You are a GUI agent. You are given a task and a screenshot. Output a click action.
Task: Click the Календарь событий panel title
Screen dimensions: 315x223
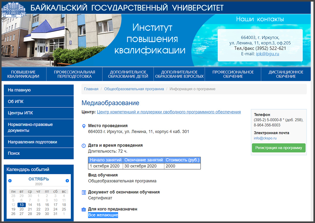click(x=28, y=169)
